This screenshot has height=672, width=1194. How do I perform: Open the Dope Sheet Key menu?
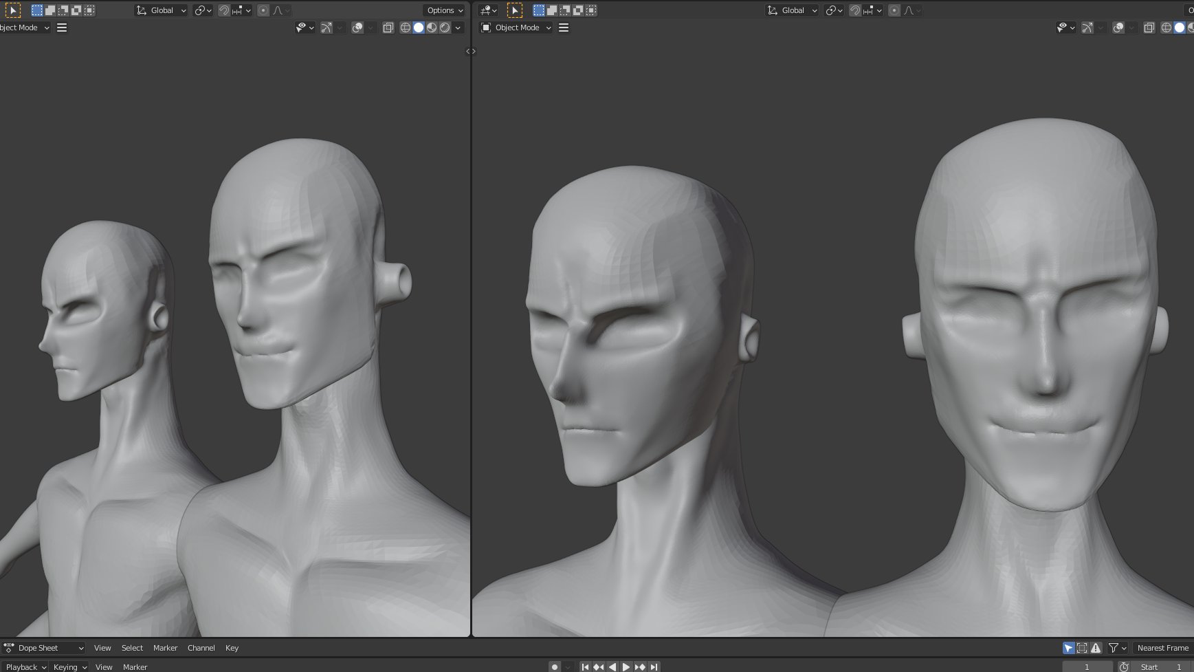point(232,648)
